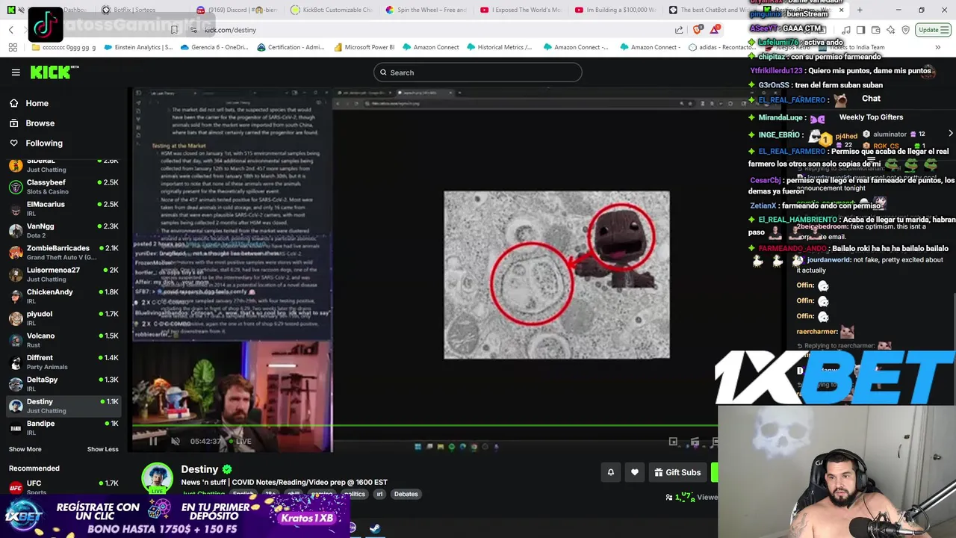Image resolution: width=956 pixels, height=538 pixels.
Task: Click Diffrent channel avatar
Action: click(x=16, y=362)
